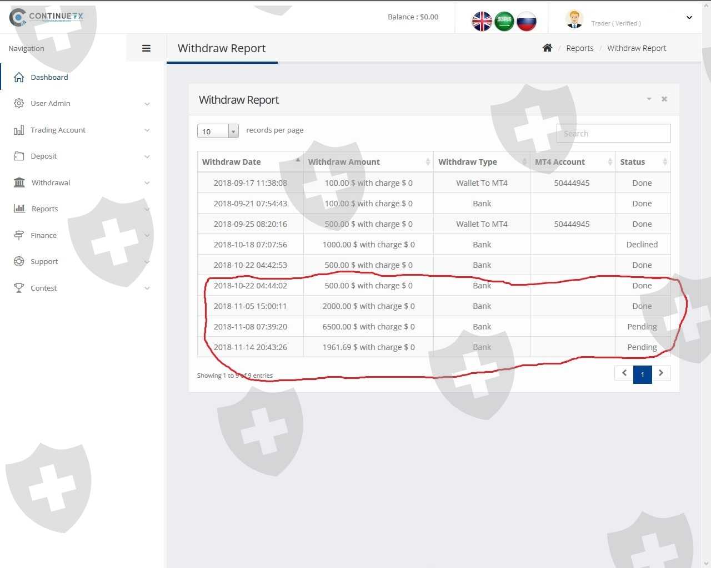Click the Deposit wallet icon

(19, 156)
